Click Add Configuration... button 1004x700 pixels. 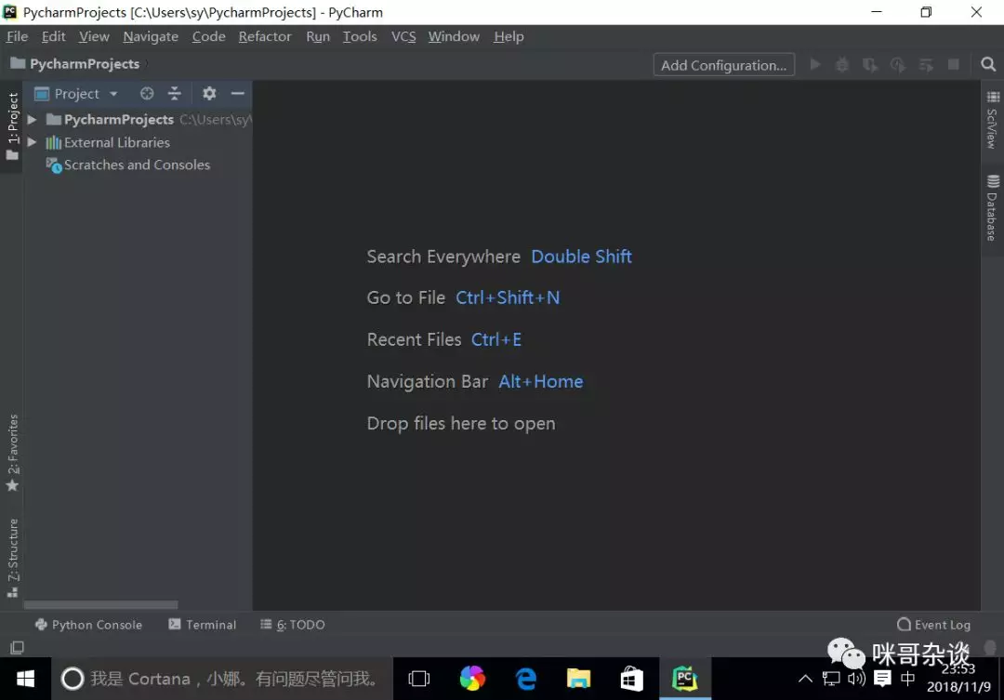pyautogui.click(x=723, y=65)
